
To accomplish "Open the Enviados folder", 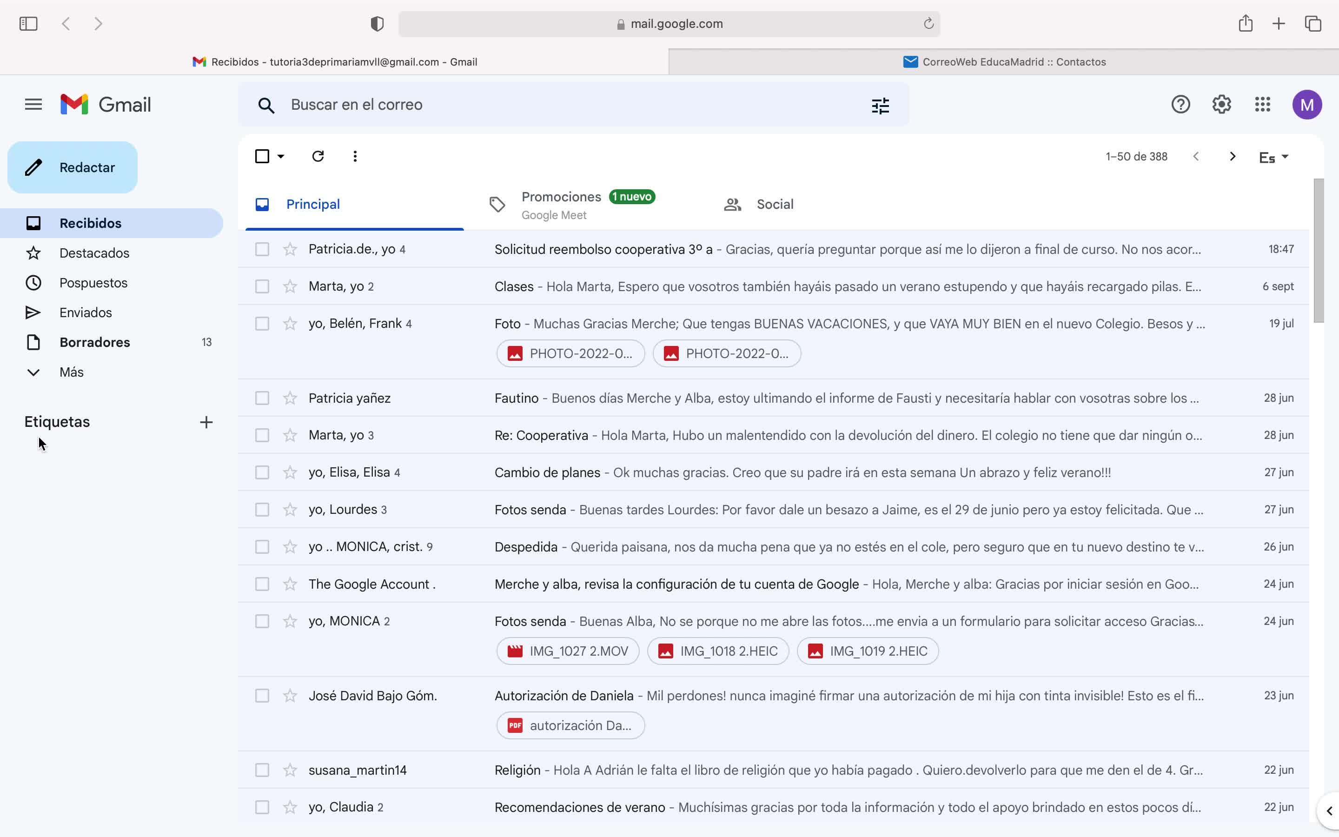I will coord(85,313).
